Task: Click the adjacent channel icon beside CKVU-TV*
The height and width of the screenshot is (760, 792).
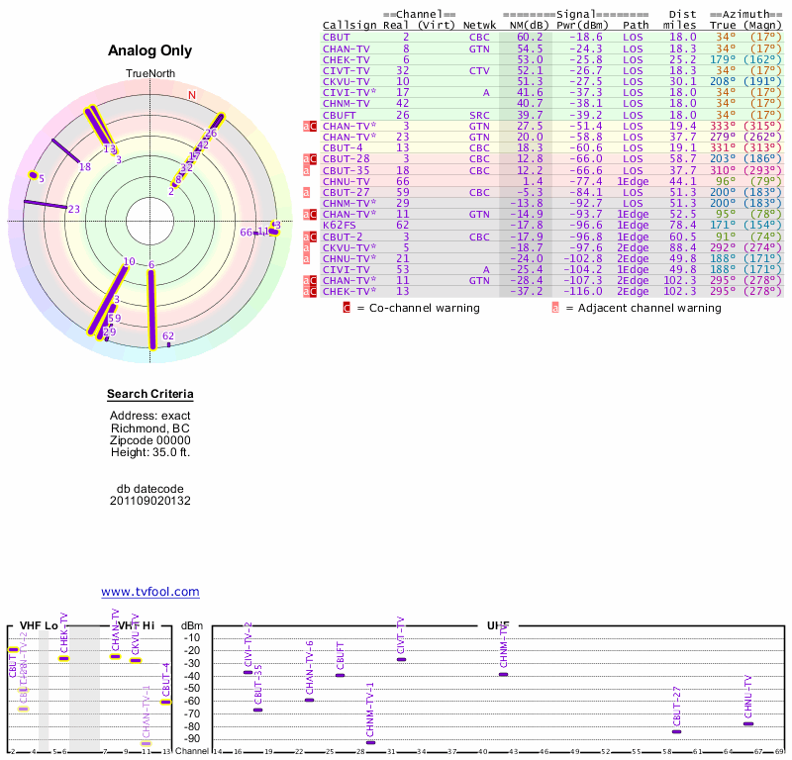Action: (x=308, y=247)
